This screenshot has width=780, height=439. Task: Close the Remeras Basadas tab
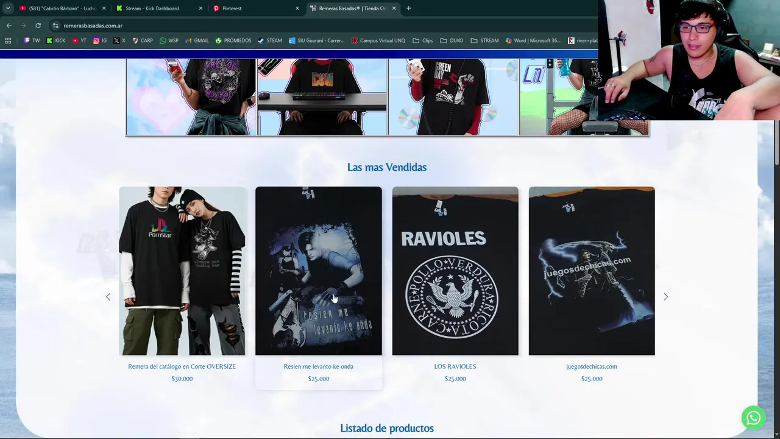(x=394, y=9)
